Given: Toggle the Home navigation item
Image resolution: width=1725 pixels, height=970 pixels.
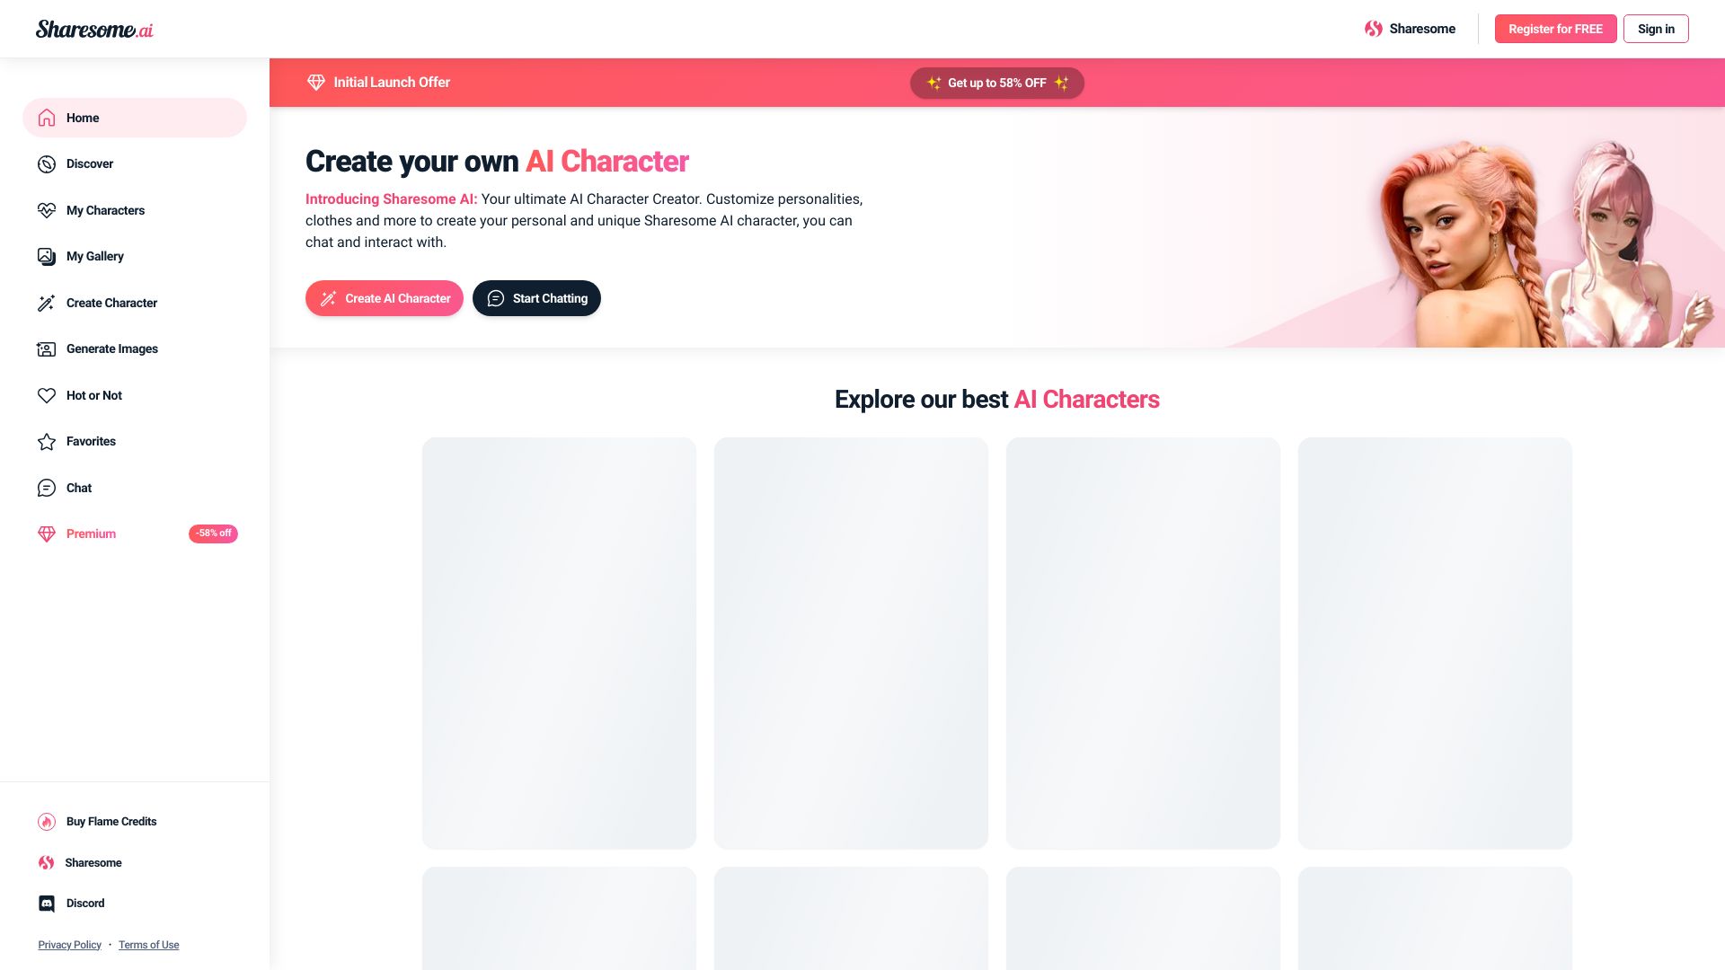Looking at the screenshot, I should click(134, 118).
